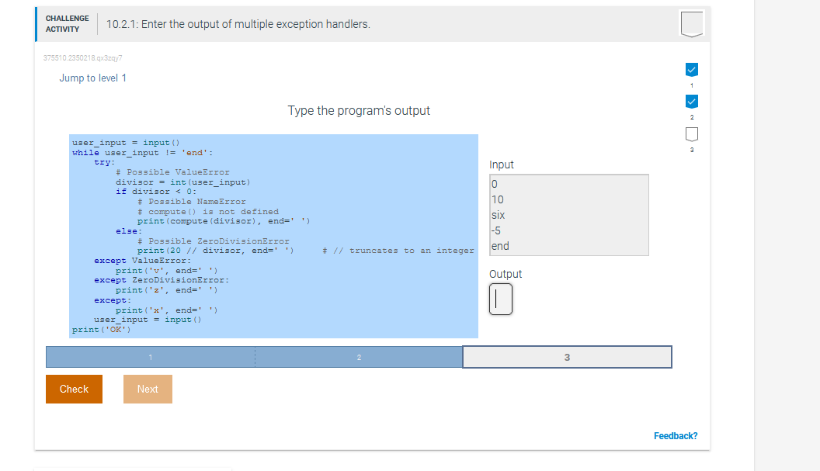The height and width of the screenshot is (471, 820).
Task: Select segment 2 of the progress bar
Action: [358, 356]
